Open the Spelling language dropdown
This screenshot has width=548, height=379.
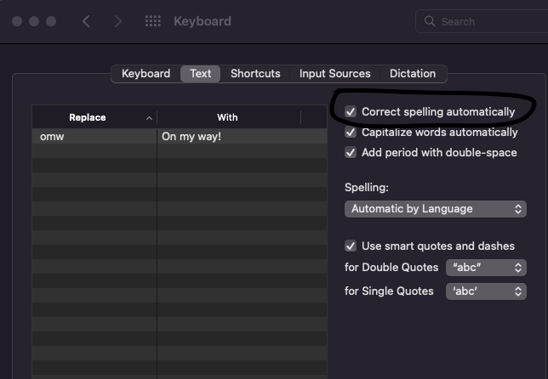pos(435,209)
